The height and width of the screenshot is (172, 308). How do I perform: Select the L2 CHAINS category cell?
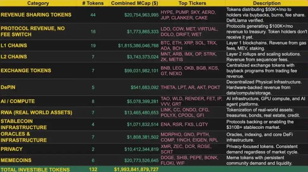pos(14,57)
